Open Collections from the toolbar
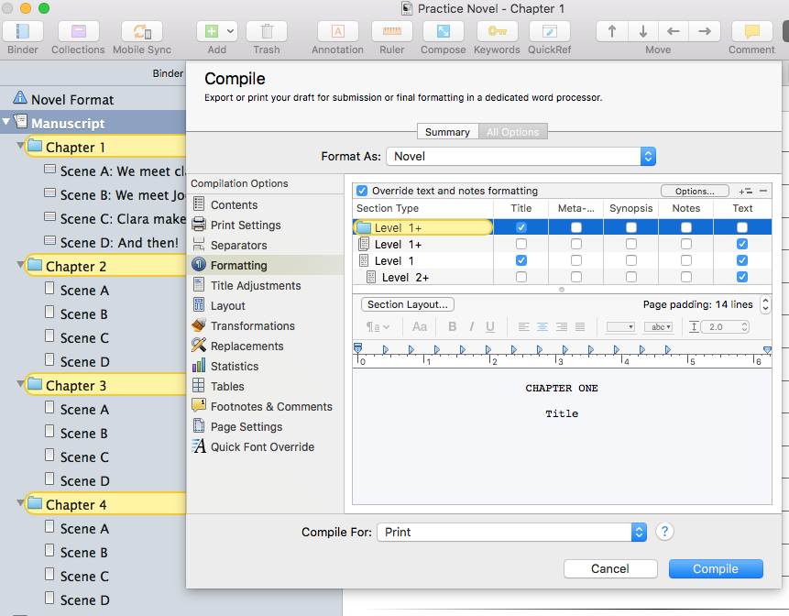The width and height of the screenshot is (789, 616). [x=78, y=31]
